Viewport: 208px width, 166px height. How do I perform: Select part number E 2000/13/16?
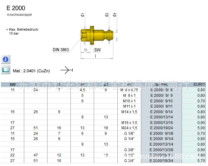[x=161, y=123]
